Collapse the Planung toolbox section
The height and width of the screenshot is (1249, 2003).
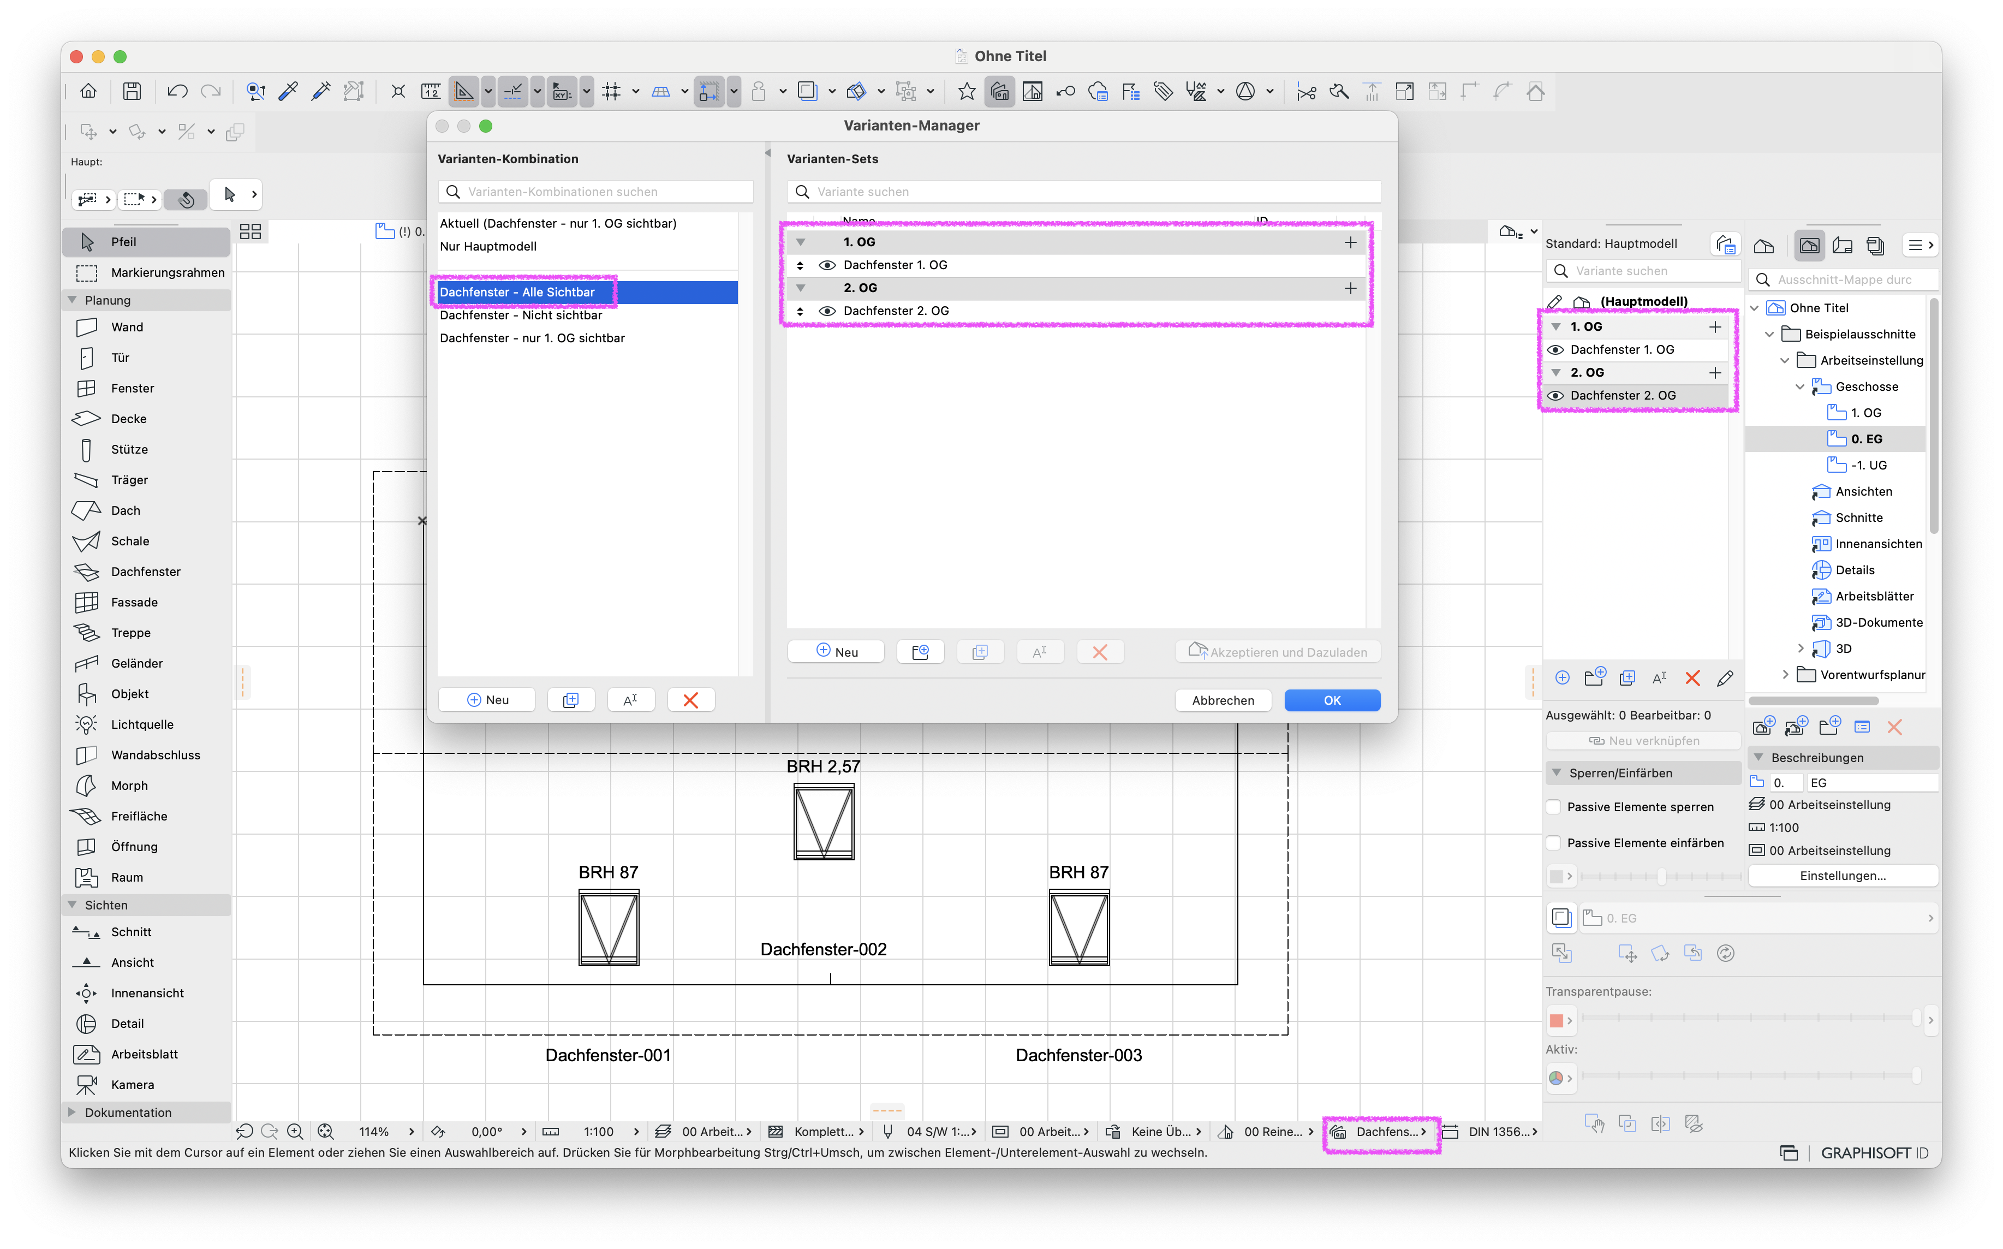(73, 300)
